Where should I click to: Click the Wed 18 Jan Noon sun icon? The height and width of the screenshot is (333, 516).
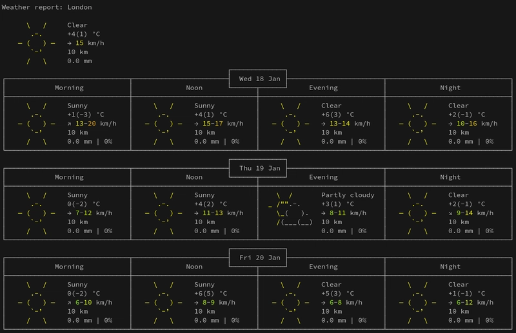point(163,124)
